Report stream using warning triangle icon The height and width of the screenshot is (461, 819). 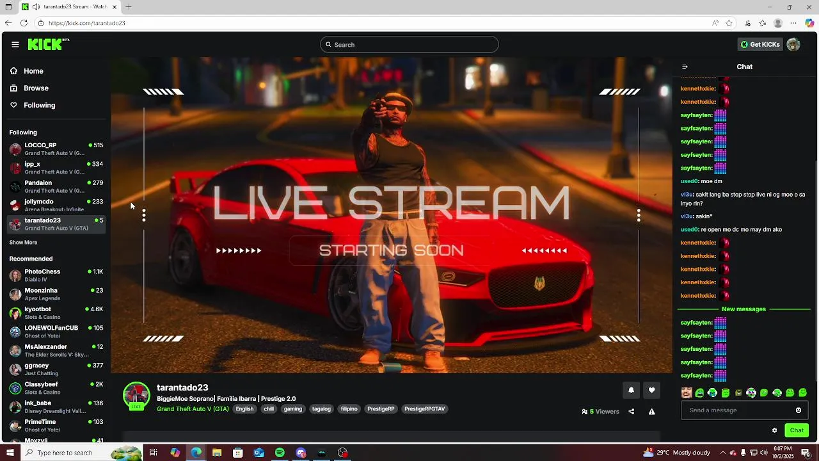pyautogui.click(x=651, y=412)
